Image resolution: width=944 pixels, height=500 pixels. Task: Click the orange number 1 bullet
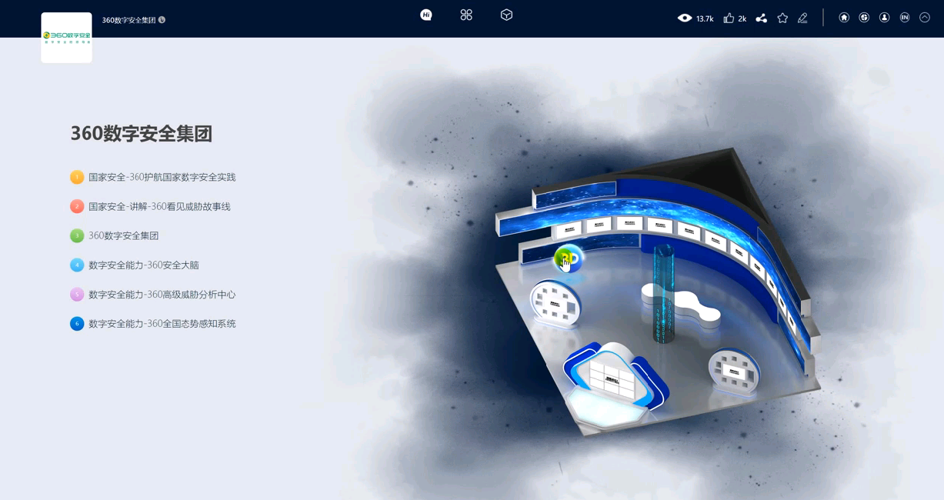[77, 177]
